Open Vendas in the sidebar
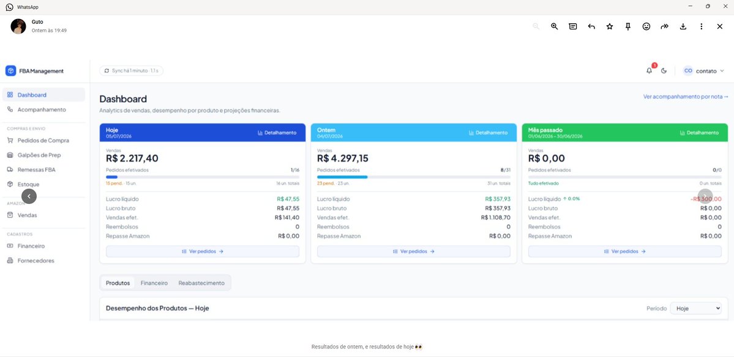The image size is (734, 357). pos(43,215)
